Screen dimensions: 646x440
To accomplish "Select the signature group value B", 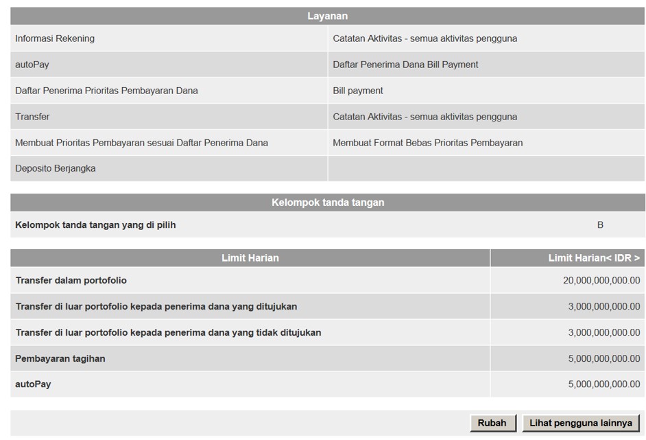I will pyautogui.click(x=600, y=224).
